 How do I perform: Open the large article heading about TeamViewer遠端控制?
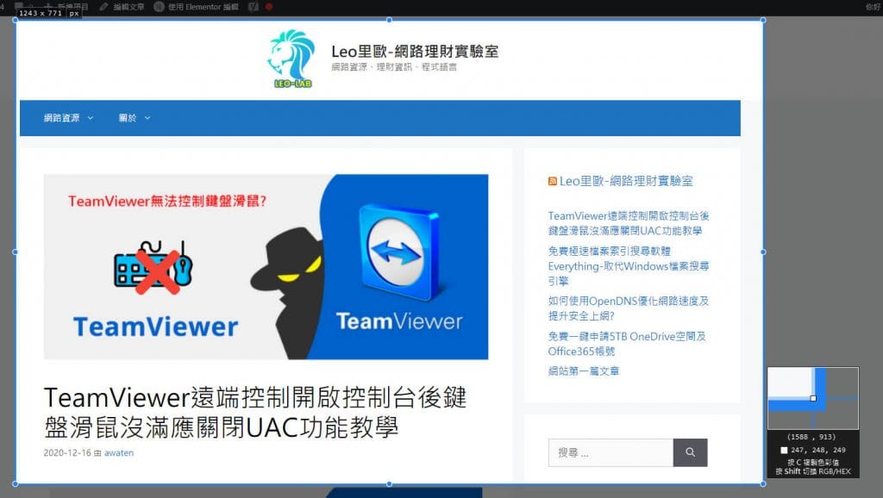255,412
